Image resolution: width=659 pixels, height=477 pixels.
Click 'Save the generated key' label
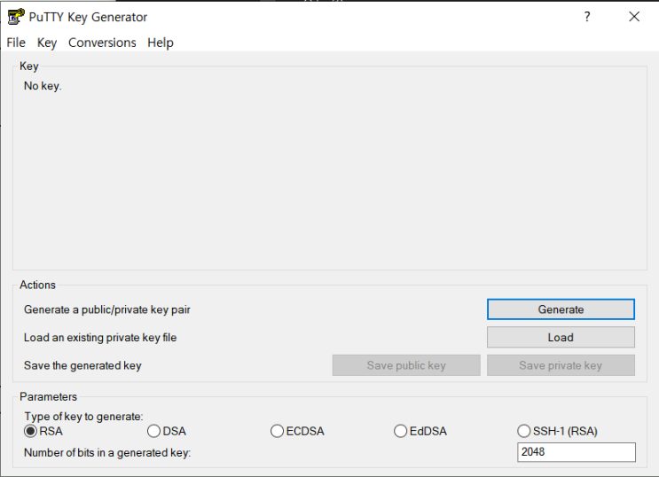tap(82, 365)
